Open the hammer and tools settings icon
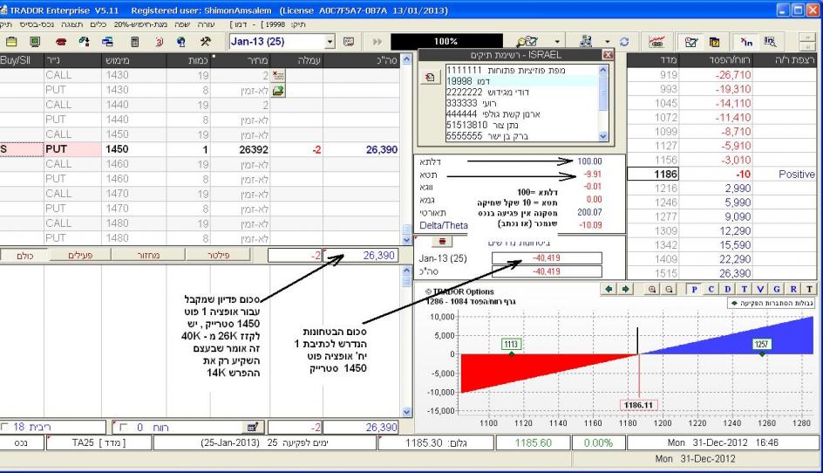This screenshot has width=823, height=473. click(x=205, y=42)
